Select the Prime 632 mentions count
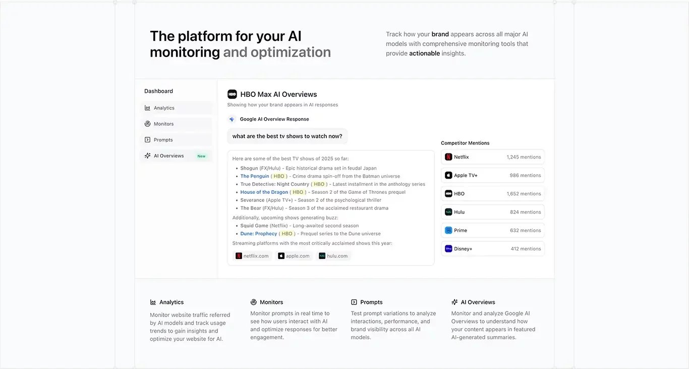689x369 pixels. pyautogui.click(x=525, y=230)
